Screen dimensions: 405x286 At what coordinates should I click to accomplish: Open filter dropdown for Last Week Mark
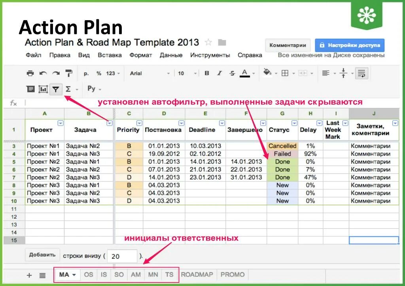click(345, 123)
